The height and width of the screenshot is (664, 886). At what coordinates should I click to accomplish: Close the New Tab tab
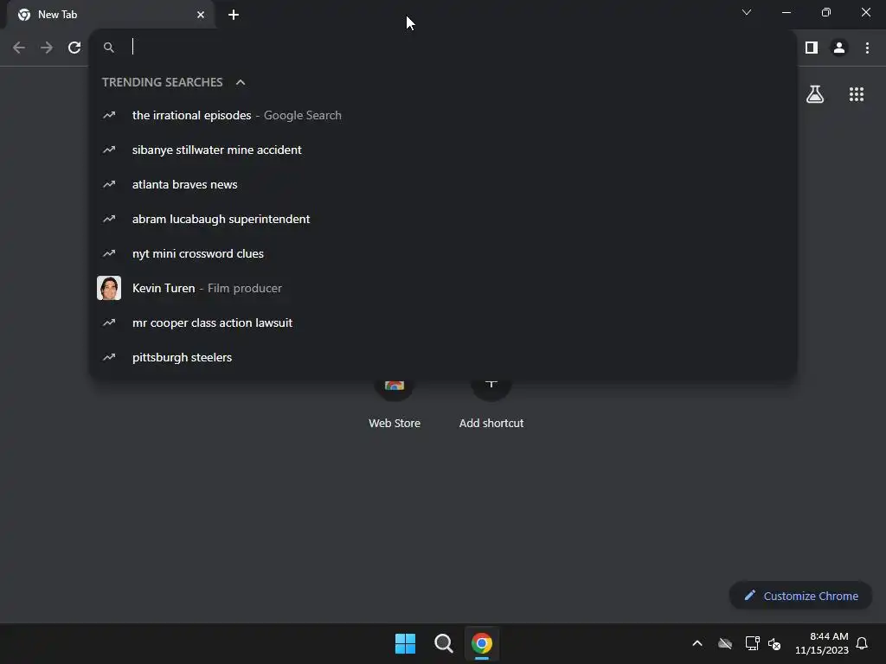201,15
